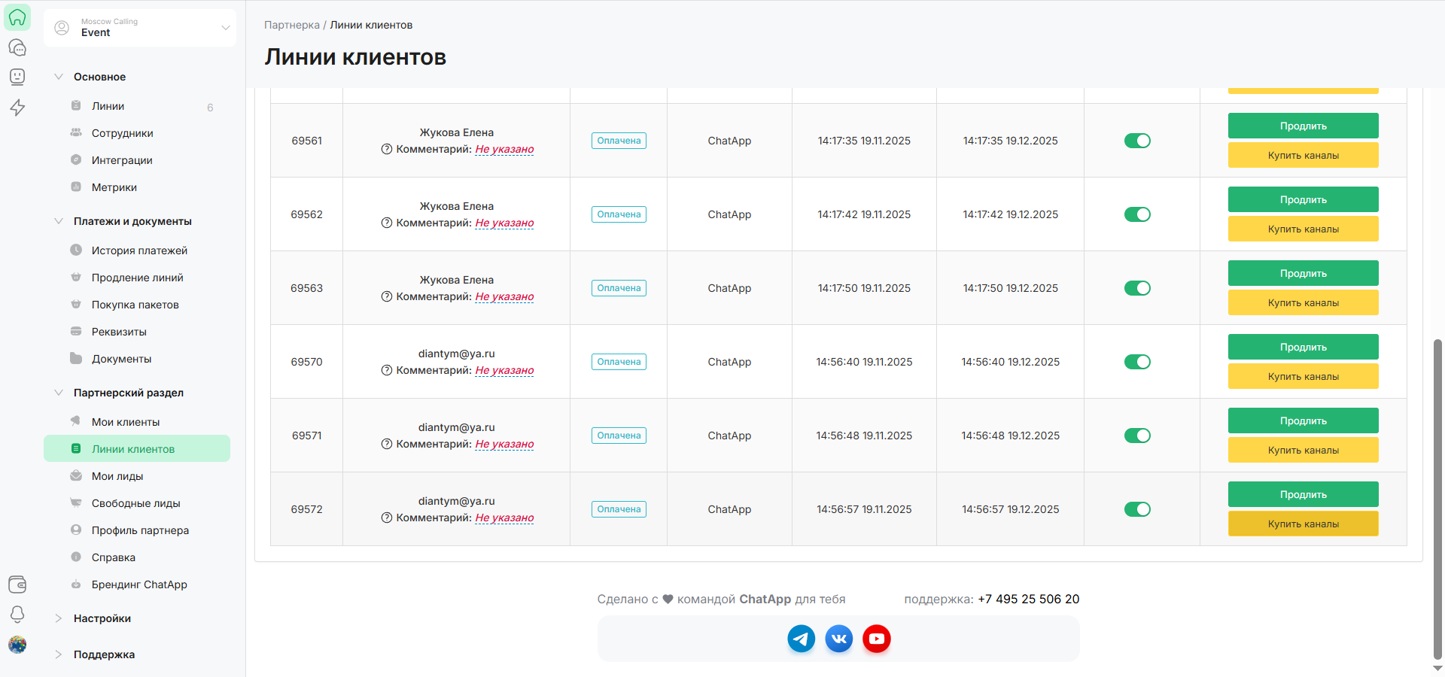Click the lightning bolt icon in left rail
The width and height of the screenshot is (1445, 677).
click(17, 108)
